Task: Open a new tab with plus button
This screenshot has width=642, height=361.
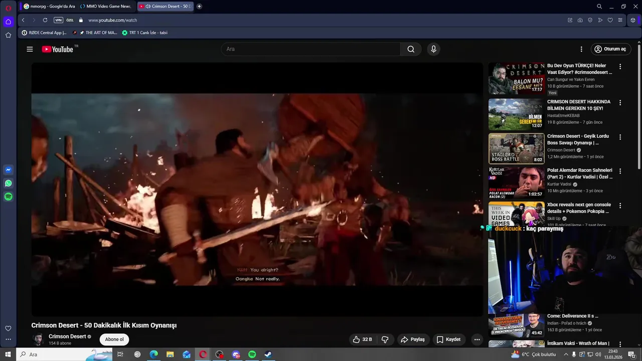Action: point(199,6)
